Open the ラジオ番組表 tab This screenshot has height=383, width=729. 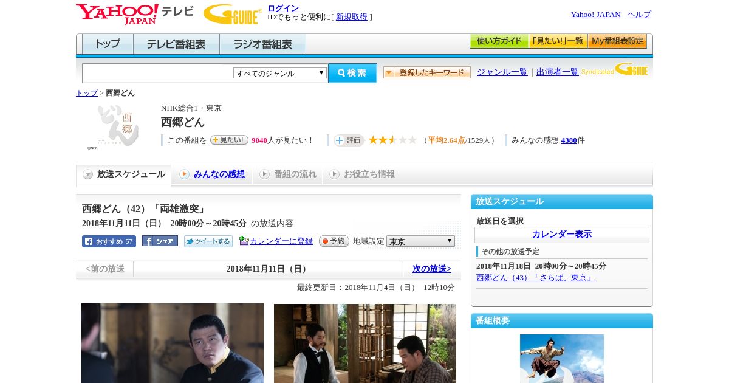click(262, 44)
